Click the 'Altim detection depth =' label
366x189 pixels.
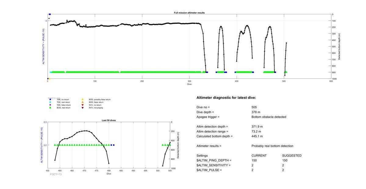(x=212, y=127)
